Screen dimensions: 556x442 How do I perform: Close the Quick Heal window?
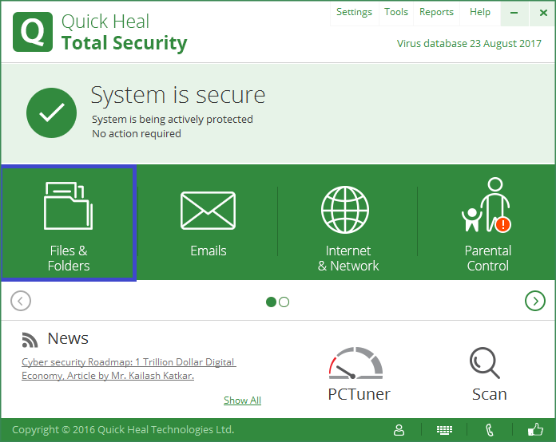coord(543,13)
